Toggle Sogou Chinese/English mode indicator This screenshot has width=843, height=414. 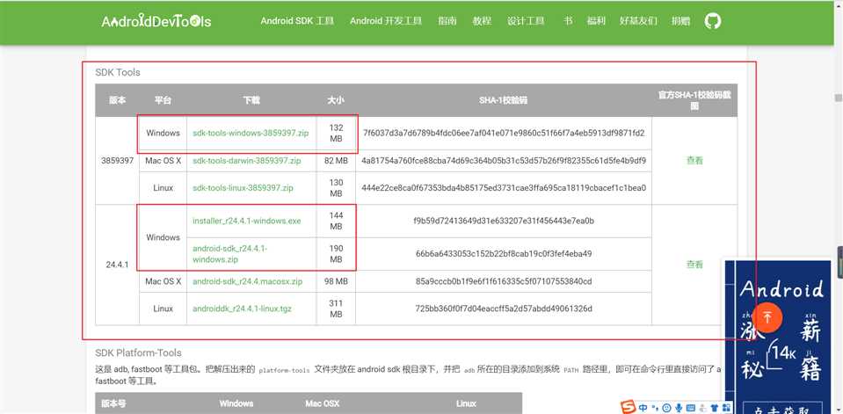coord(643,408)
